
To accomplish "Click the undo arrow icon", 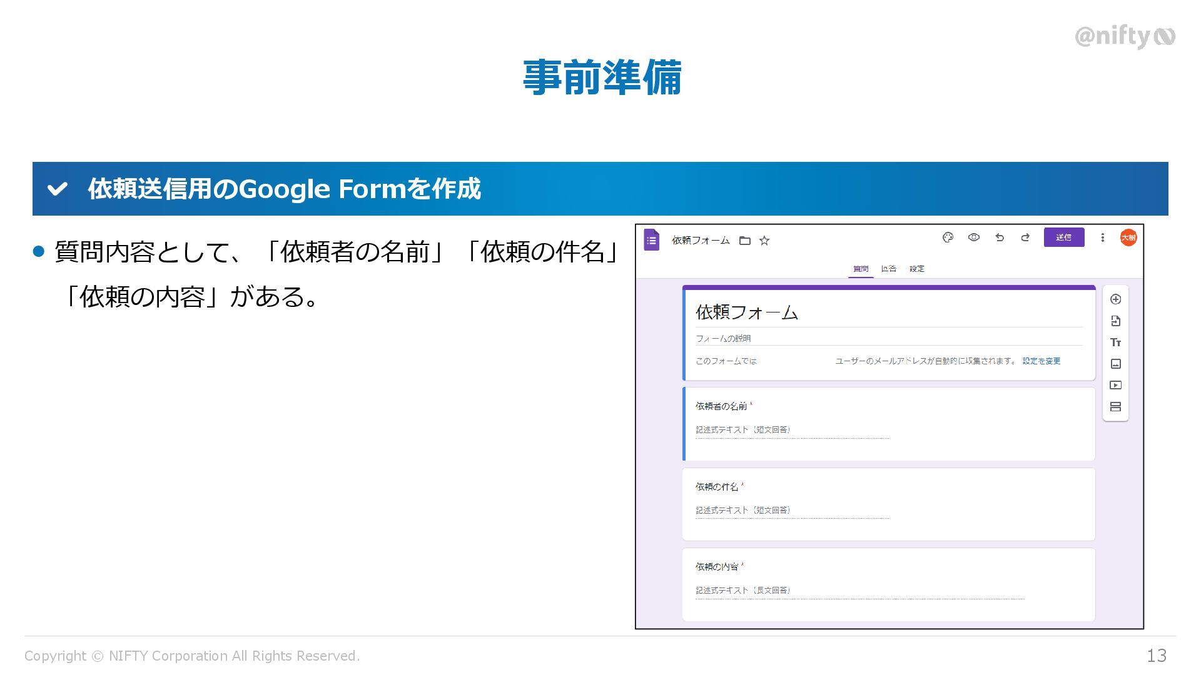I will [x=1000, y=237].
